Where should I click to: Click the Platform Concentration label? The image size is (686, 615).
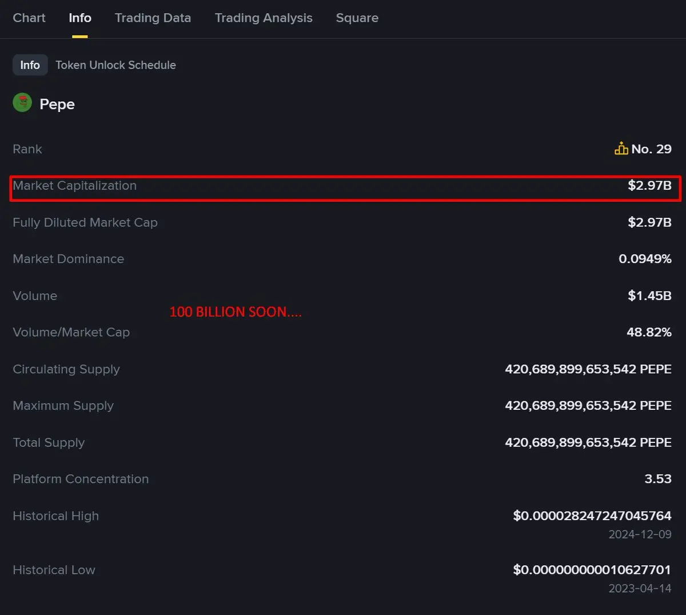coord(81,479)
